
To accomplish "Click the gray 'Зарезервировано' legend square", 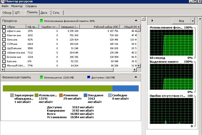I will (12, 95).
